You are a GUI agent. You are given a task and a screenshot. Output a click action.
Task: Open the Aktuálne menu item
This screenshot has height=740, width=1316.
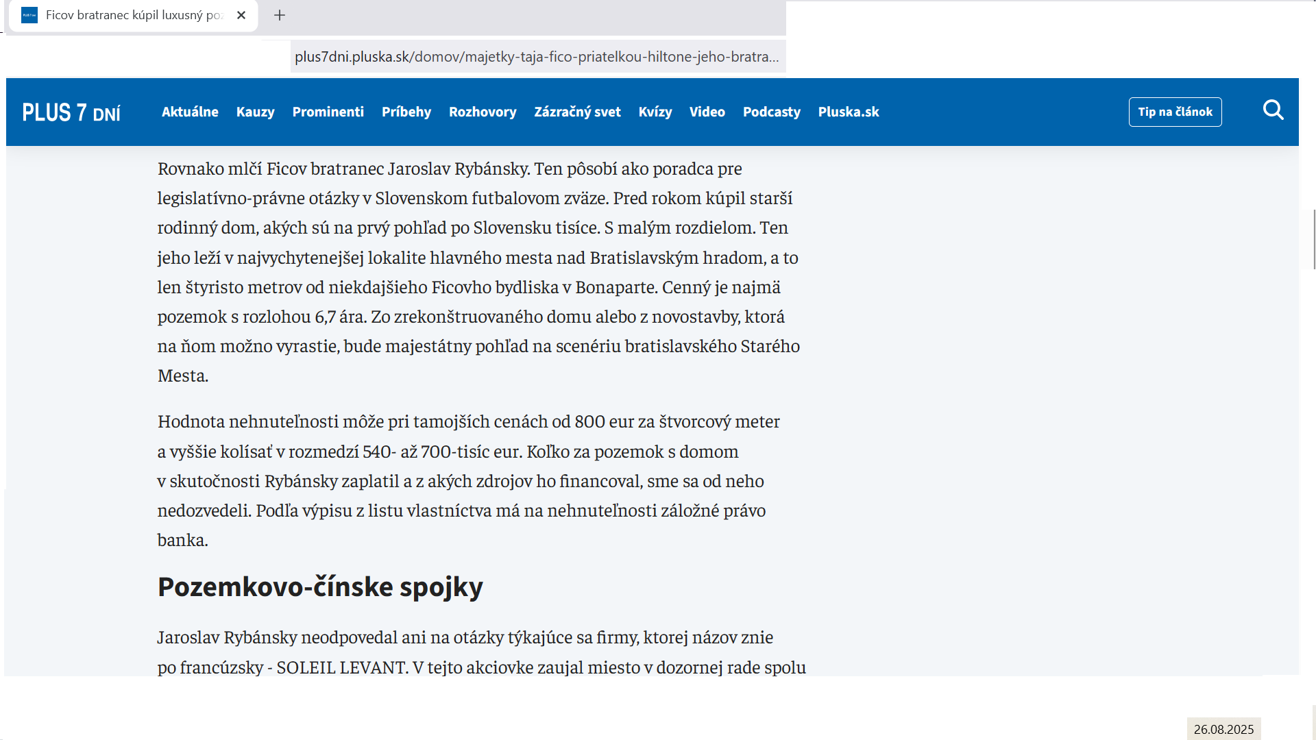point(190,112)
